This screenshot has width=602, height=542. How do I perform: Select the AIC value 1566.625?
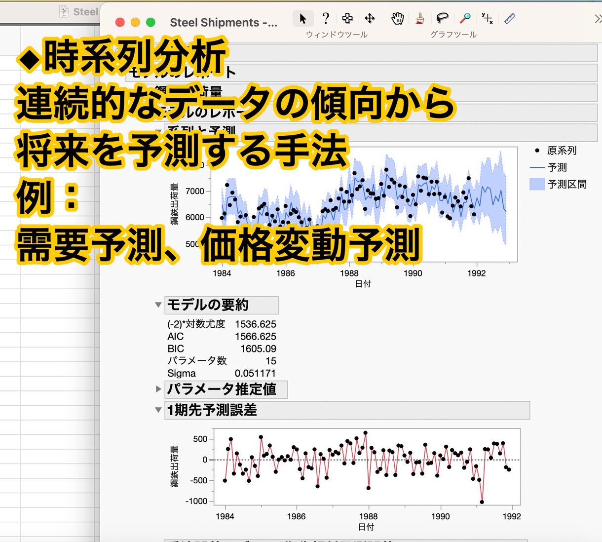pos(256,337)
